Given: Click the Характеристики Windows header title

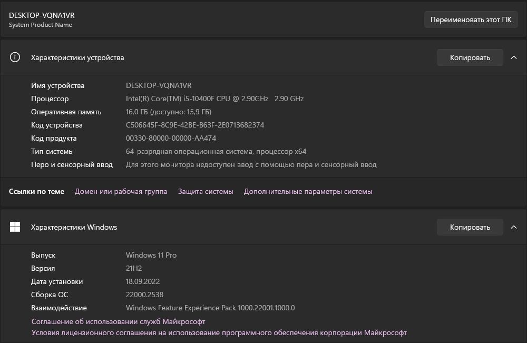Looking at the screenshot, I should (74, 227).
